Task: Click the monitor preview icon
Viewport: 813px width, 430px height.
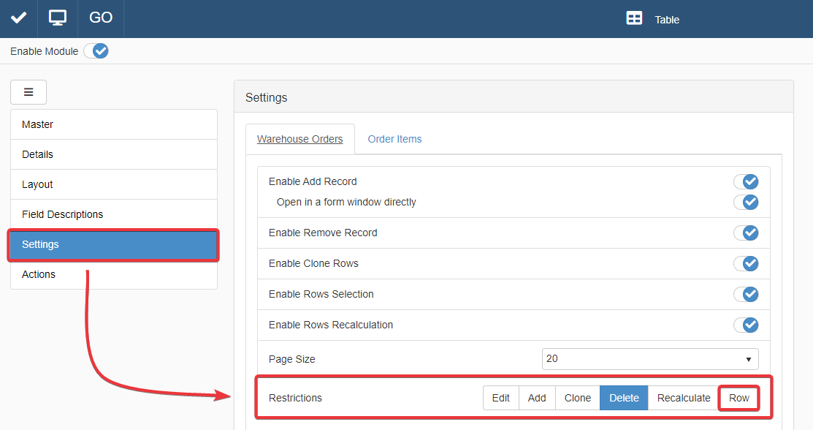Action: 58,18
